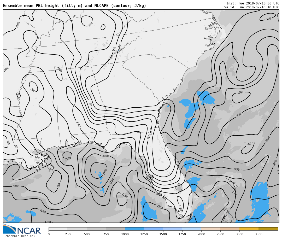This screenshot has width=282, height=239.
Task: Select the Valid Tue 2018-07-10 10 UTC text
Action: click(x=251, y=7)
